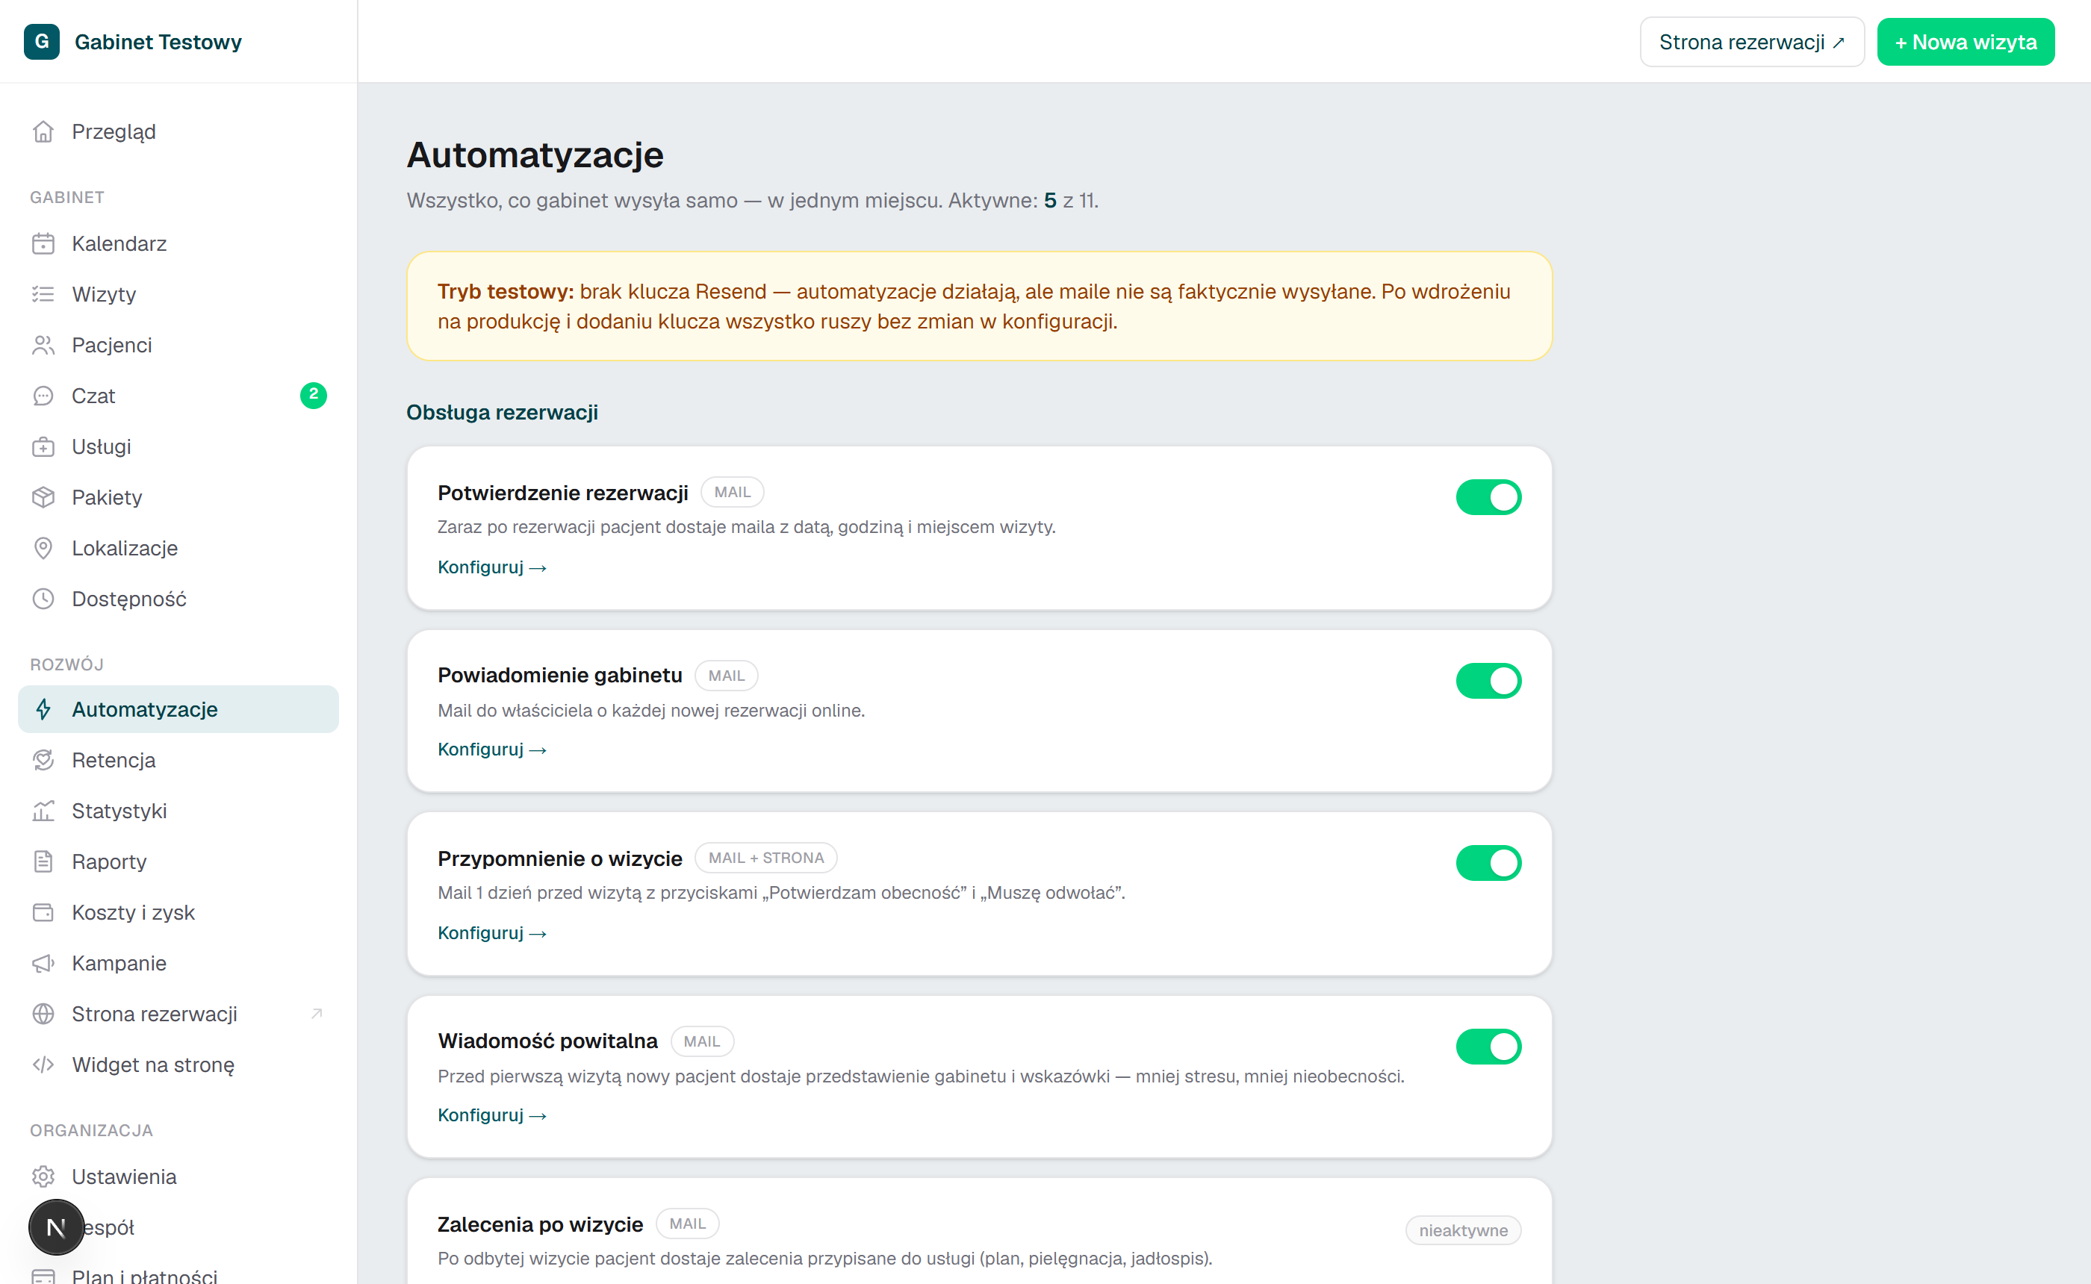
Task: Click the Gabinet Testowy title
Action: (x=158, y=42)
